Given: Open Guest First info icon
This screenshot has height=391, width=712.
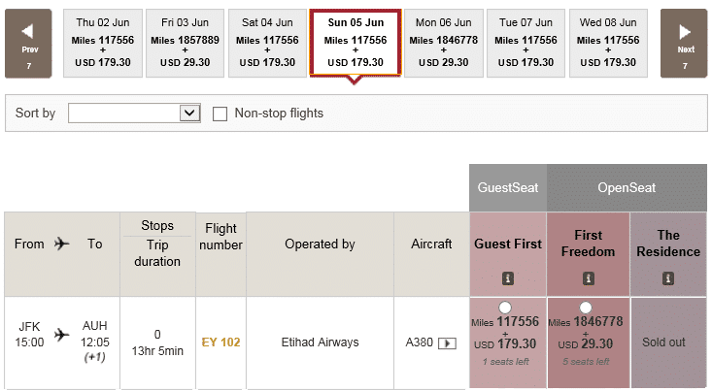Looking at the screenshot, I should coord(508,278).
